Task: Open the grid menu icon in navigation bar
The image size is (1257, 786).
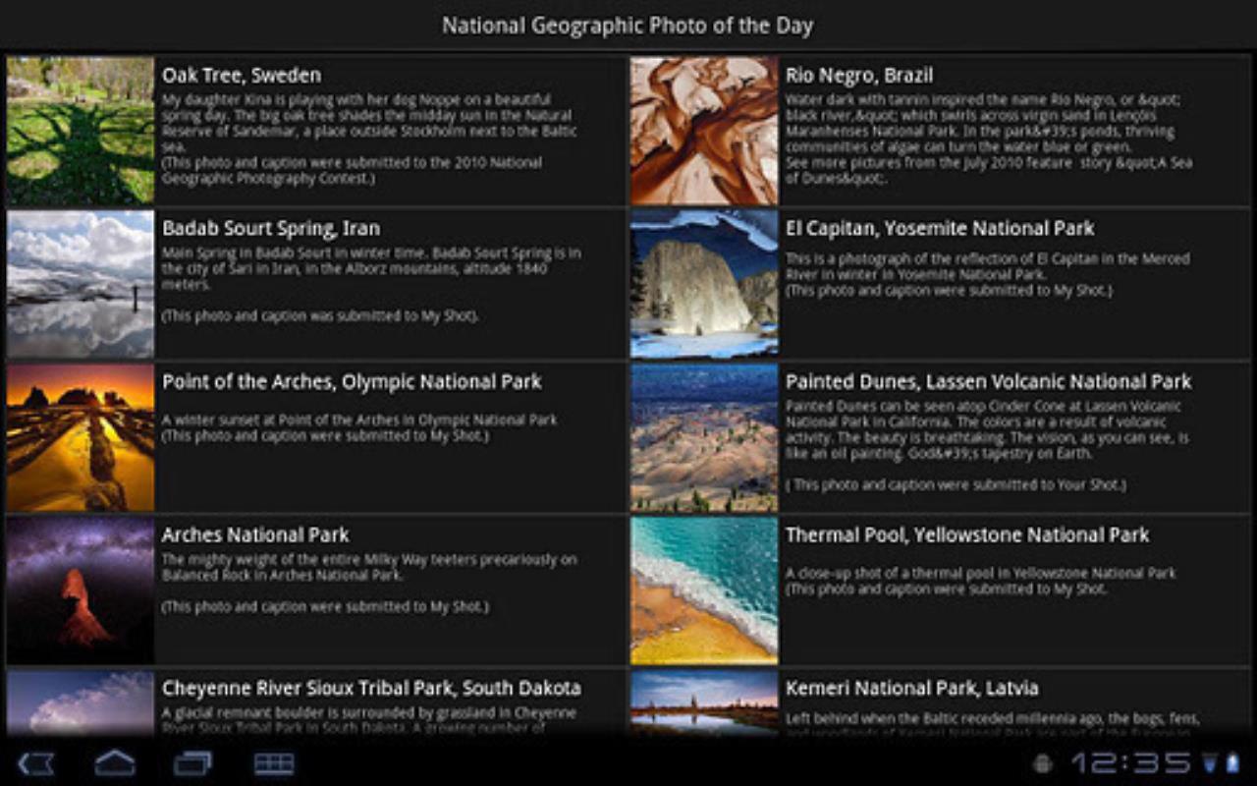Action: [274, 763]
